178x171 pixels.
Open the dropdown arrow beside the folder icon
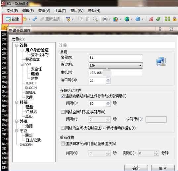click(29, 19)
